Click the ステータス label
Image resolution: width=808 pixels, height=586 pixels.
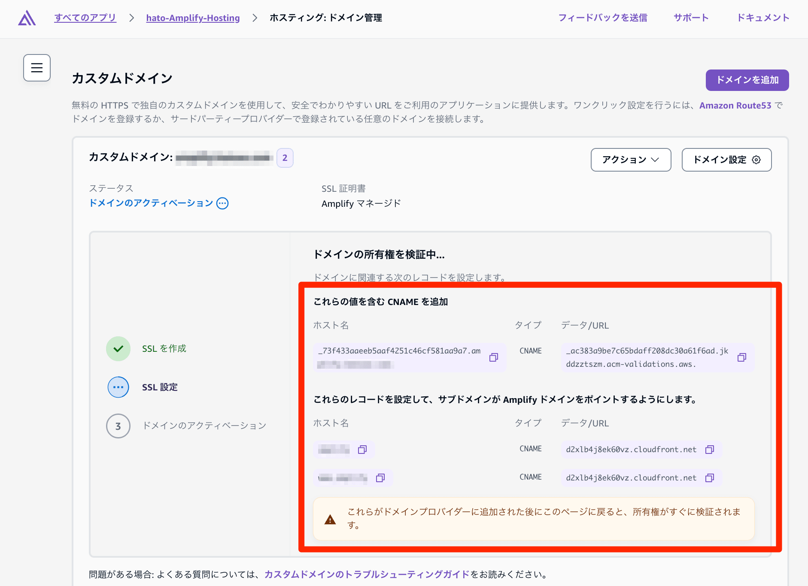111,188
